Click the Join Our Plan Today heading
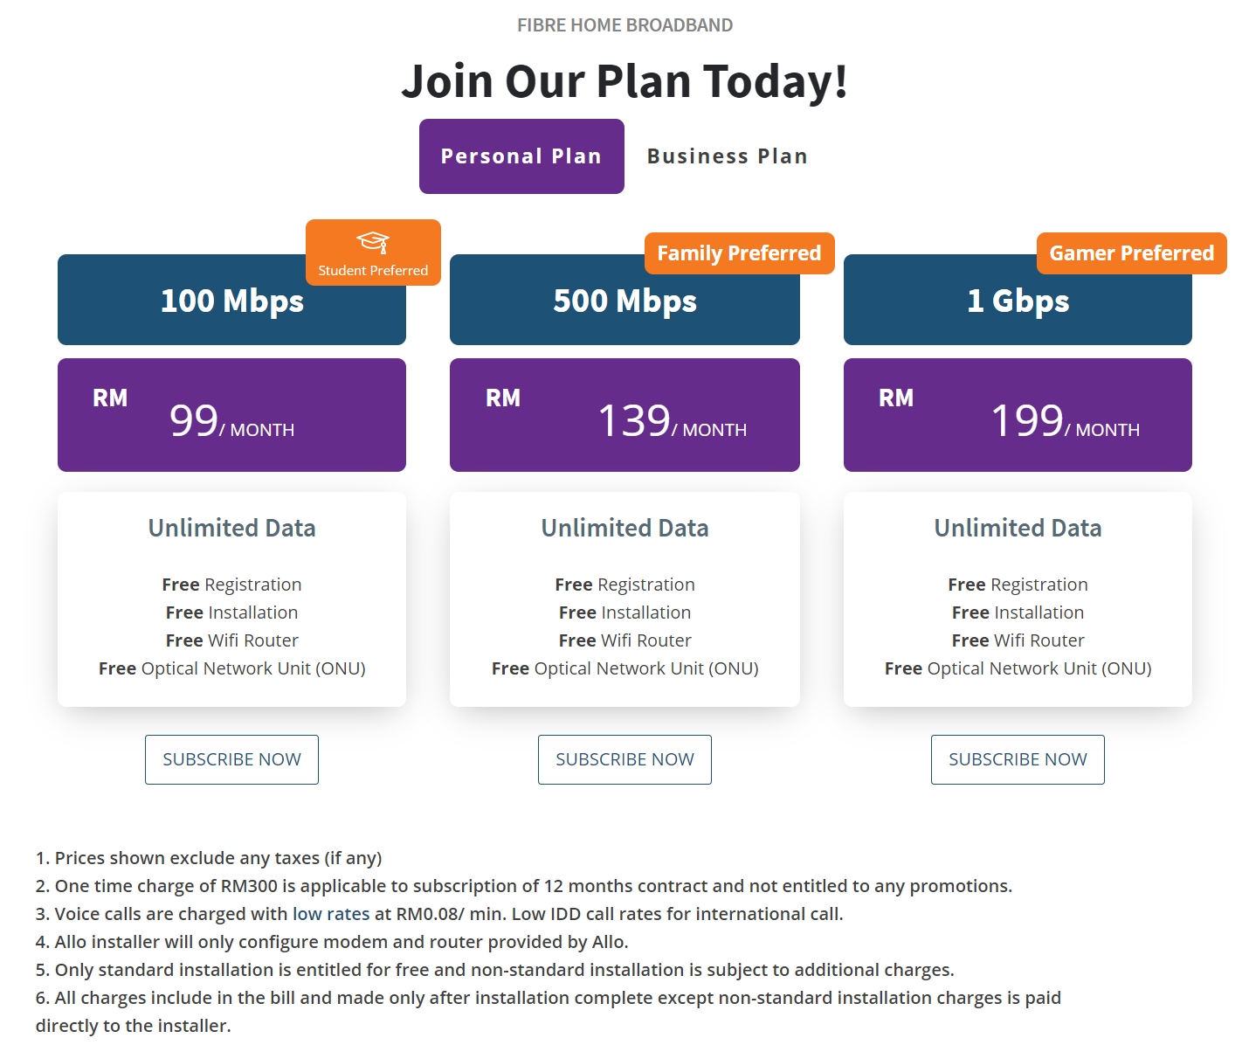This screenshot has height=1045, width=1249. pos(624,81)
